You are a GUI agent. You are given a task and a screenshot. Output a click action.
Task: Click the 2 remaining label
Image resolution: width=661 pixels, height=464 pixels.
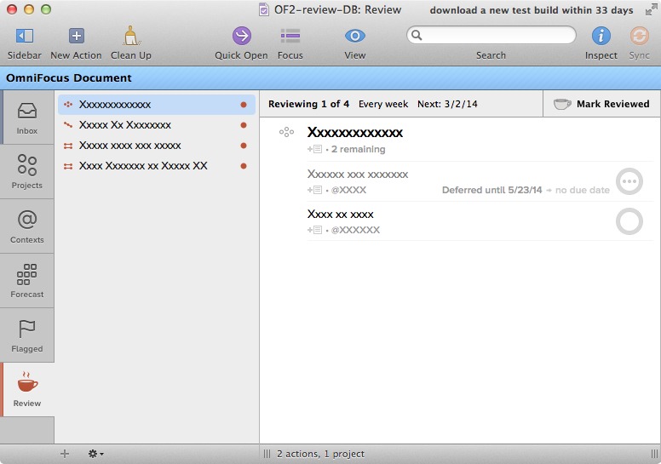[358, 149]
